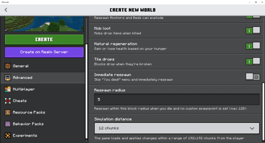This screenshot has width=265, height=143.
Task: Click the world preview thumbnail image
Action: pos(44,24)
